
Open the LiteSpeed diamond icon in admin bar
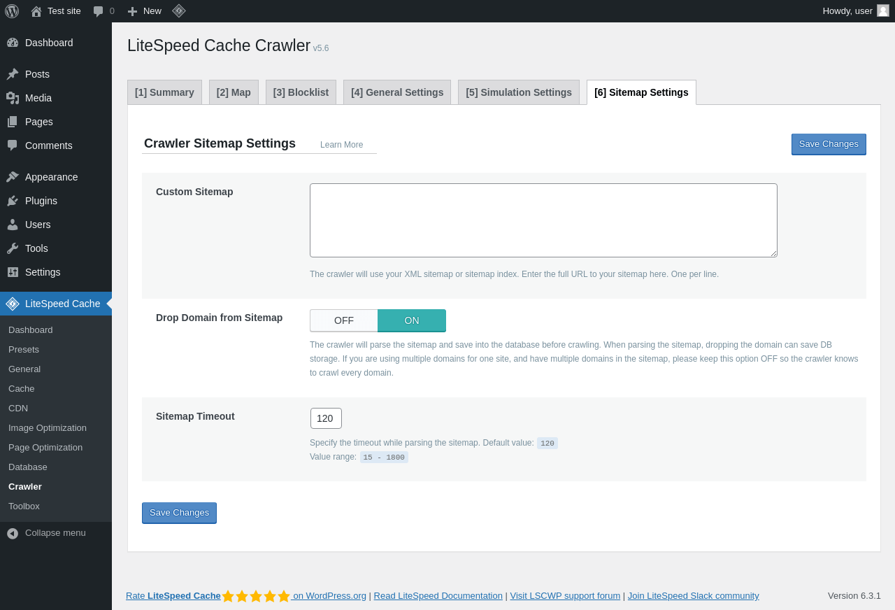(179, 11)
